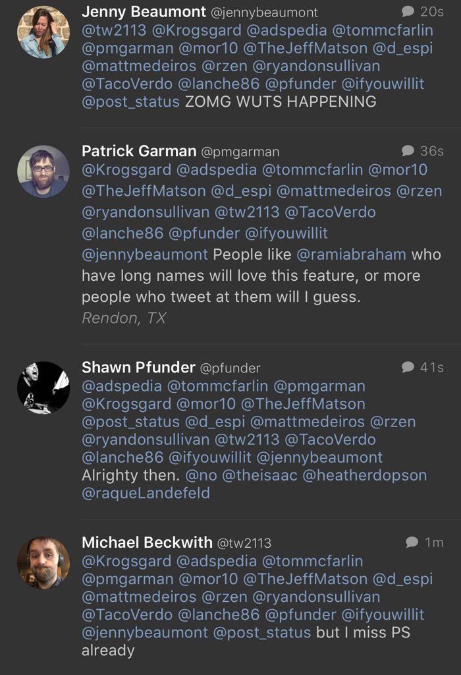The height and width of the screenshot is (675, 461).
Task: Click Jenny Beaumont's display name
Action: tap(144, 12)
